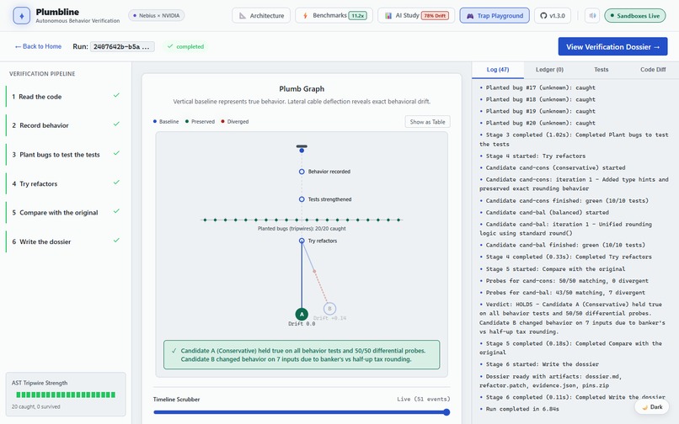Click the 'Planted bugs (tripwires): 20/20 caught' label
The width and height of the screenshot is (679, 424).
tap(302, 229)
